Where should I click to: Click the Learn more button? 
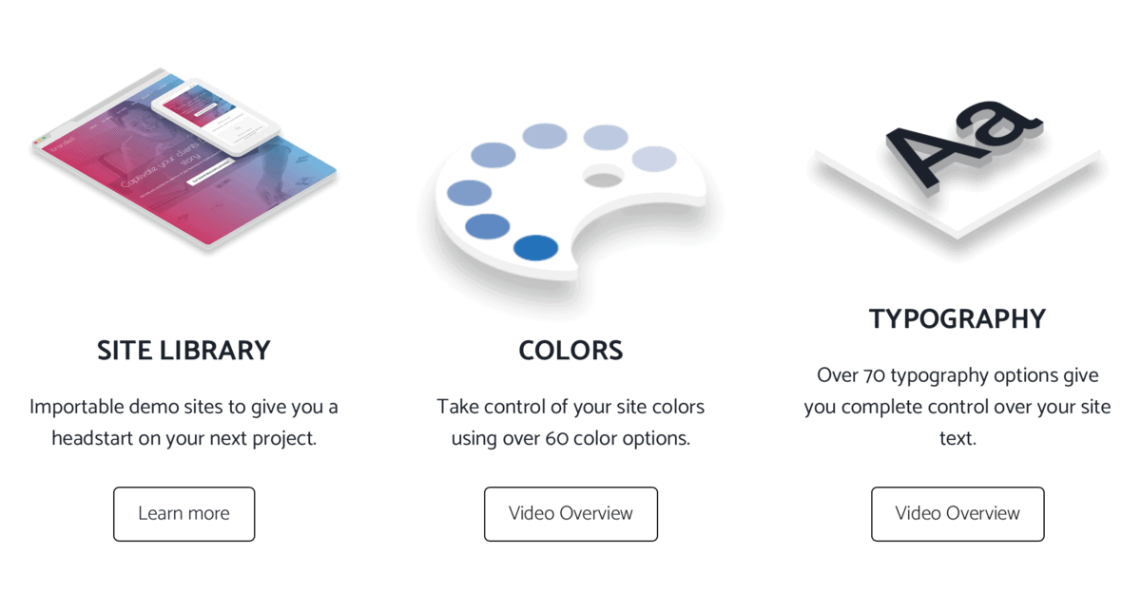tap(184, 514)
